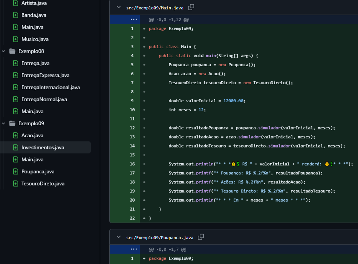Click the Exemplo08 folder icon
358x264 pixels.
pos(12,51)
